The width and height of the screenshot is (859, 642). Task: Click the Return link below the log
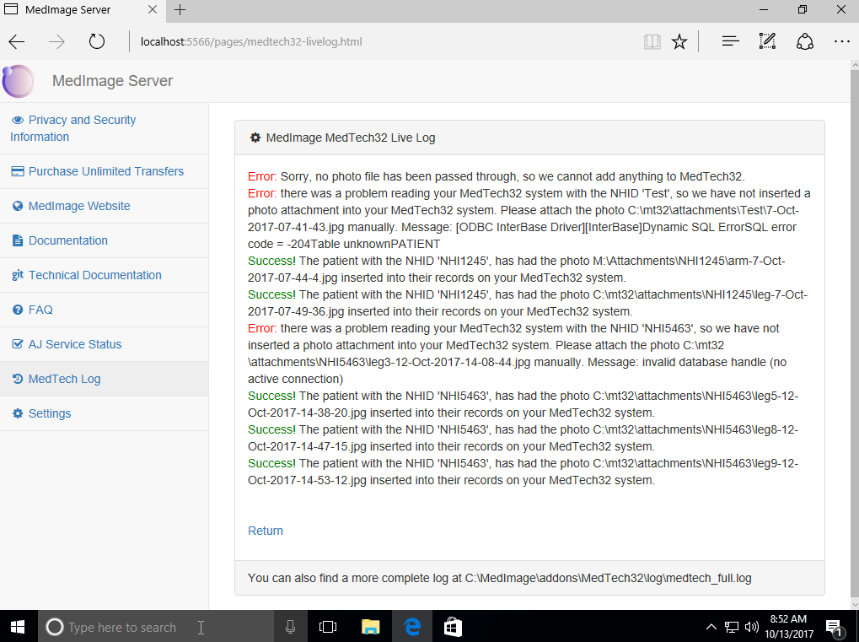(266, 531)
